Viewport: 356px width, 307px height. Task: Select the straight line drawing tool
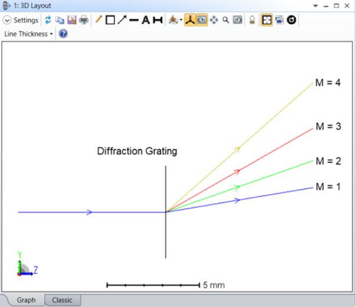(x=133, y=20)
